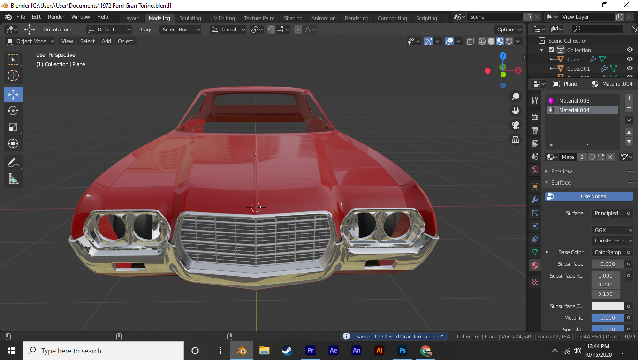Toggle Collection exclude checkbox in outliner
This screenshot has width=638, height=360.
[551, 50]
